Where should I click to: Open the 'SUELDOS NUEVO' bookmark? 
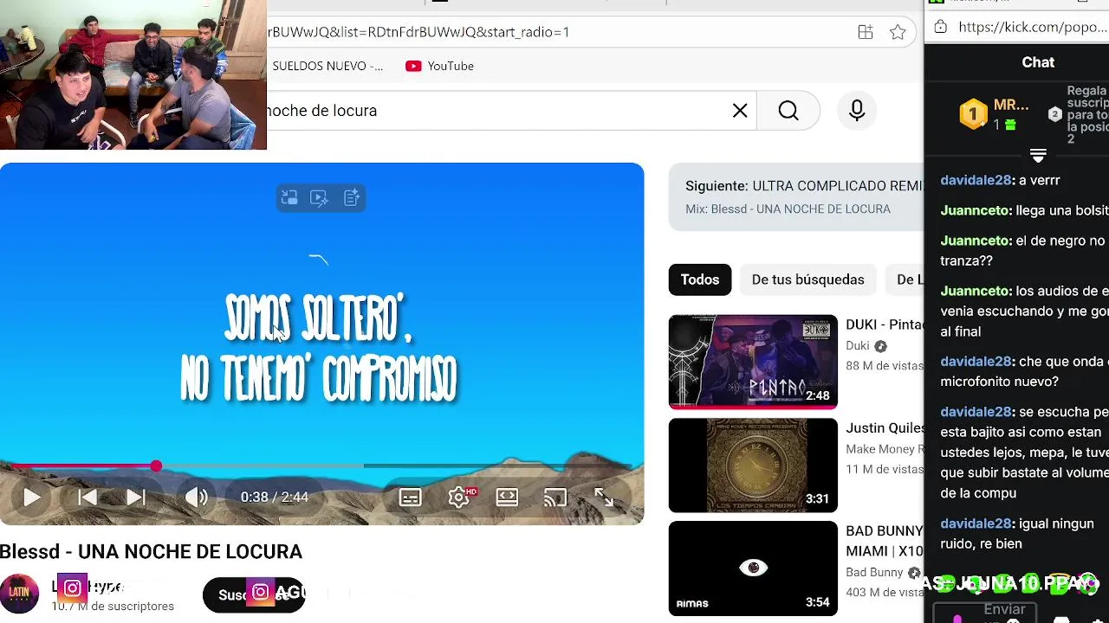click(328, 66)
